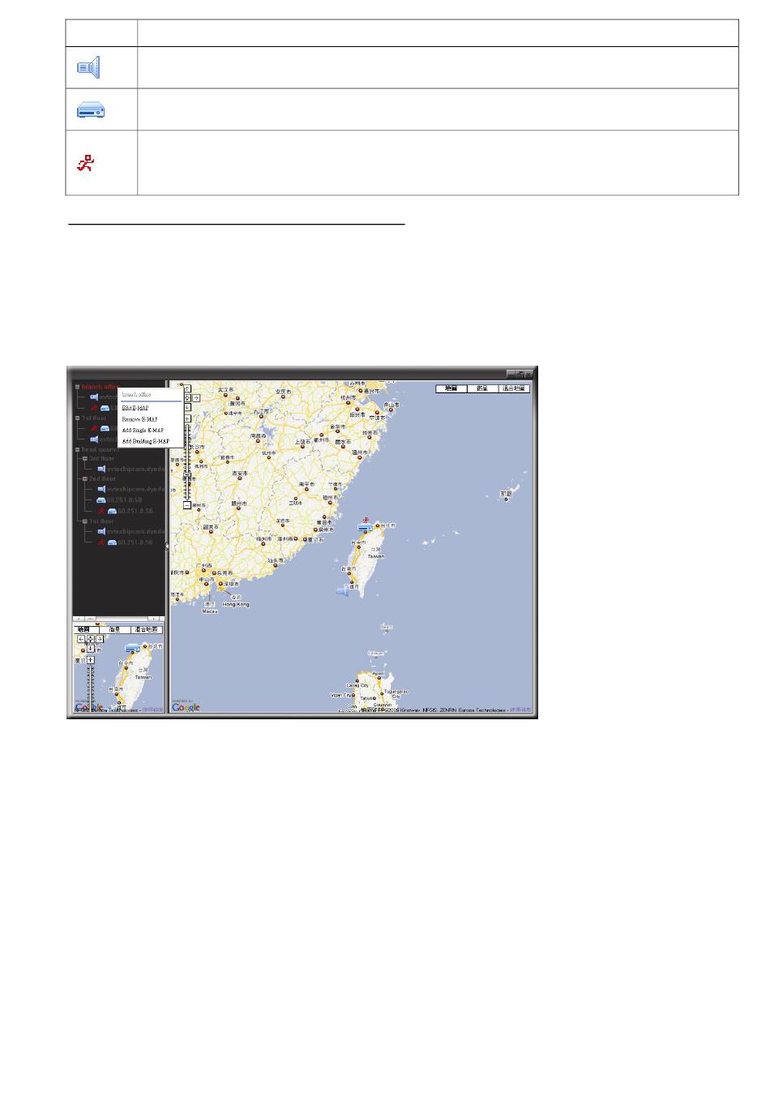
Task: Click red motion event icon on map
Action: (366, 520)
